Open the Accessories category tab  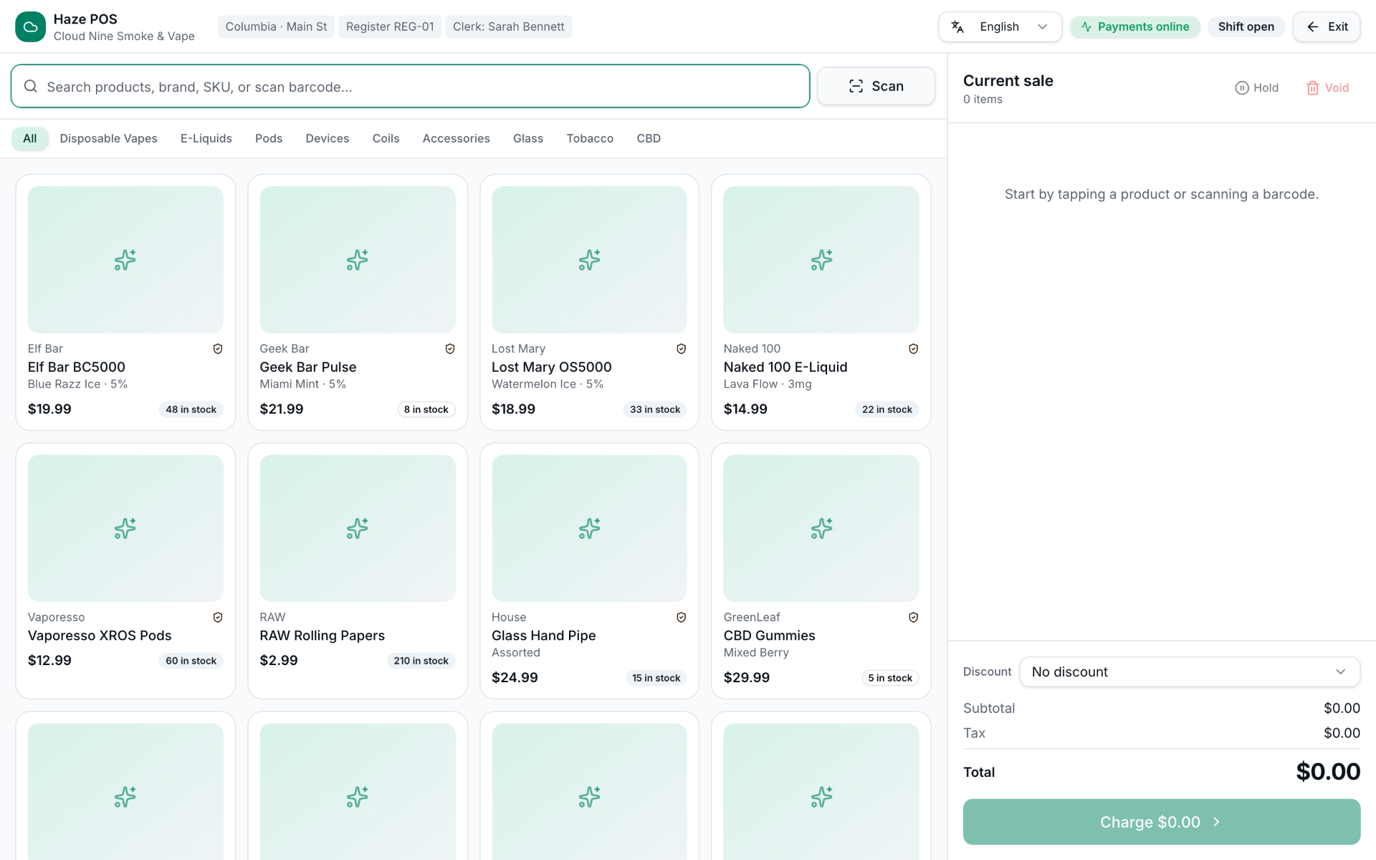tap(457, 138)
